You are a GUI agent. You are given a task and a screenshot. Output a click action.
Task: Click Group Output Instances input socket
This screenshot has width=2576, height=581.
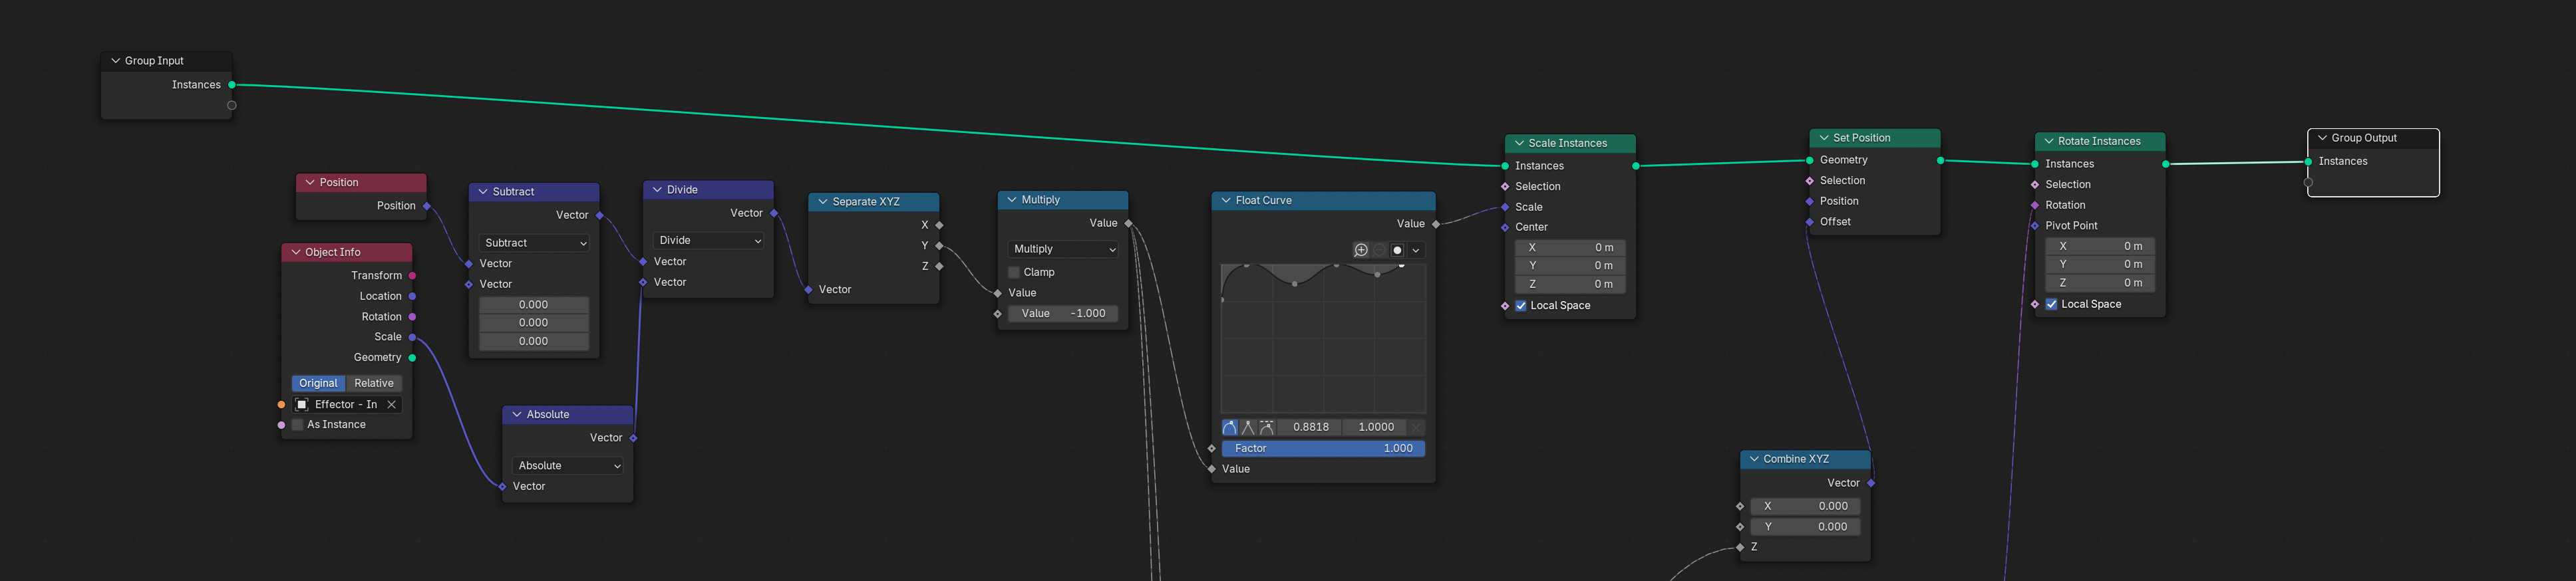[2308, 162]
